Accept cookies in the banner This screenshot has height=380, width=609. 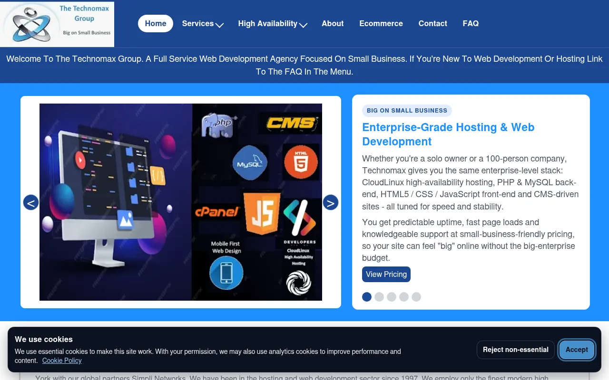coord(577,350)
